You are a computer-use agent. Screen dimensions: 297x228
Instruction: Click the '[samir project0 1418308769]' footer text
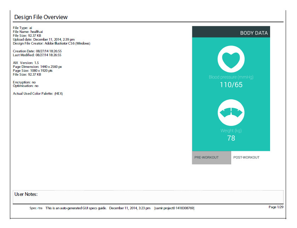tap(174, 208)
